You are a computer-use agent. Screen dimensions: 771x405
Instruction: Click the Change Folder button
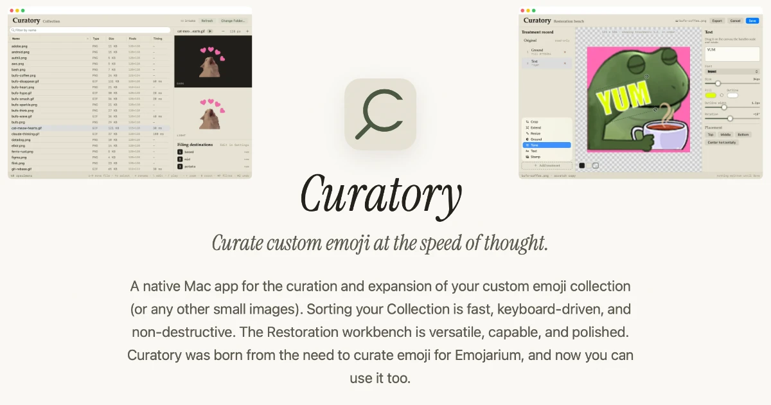233,21
